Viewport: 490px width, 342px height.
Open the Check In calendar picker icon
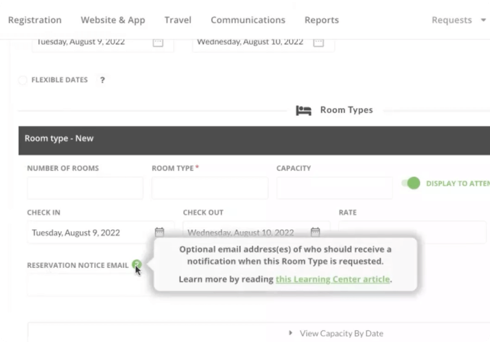pos(159,232)
